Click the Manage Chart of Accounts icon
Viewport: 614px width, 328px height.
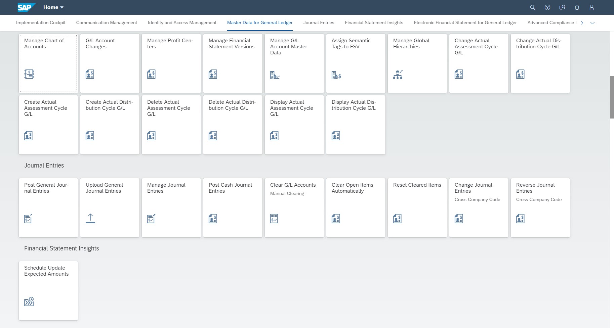point(29,74)
